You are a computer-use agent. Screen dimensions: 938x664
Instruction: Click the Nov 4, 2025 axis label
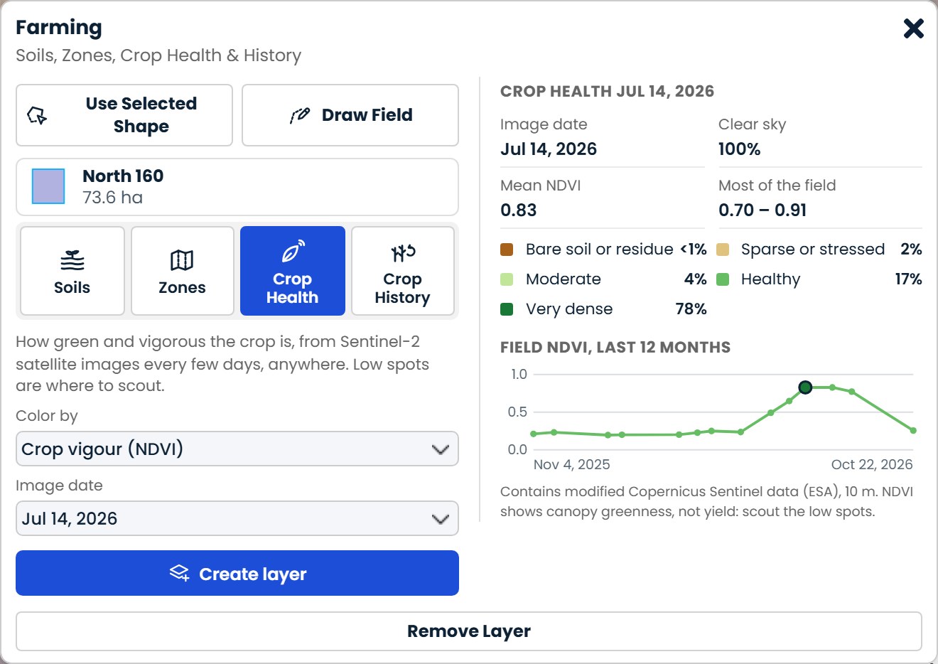[x=571, y=464]
